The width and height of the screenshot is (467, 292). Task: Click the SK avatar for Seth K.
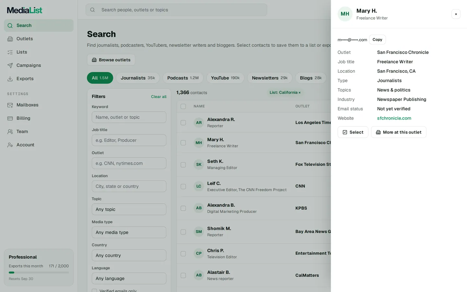(x=199, y=164)
